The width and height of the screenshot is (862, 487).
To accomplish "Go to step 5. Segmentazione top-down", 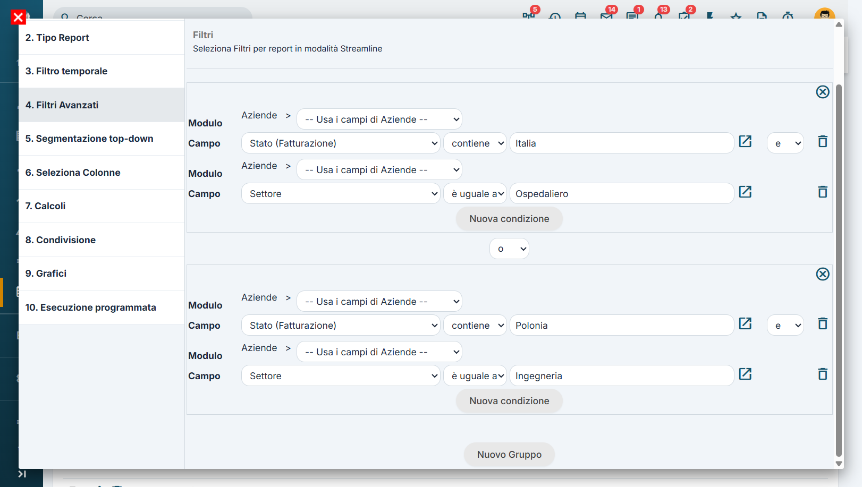I will (102, 139).
